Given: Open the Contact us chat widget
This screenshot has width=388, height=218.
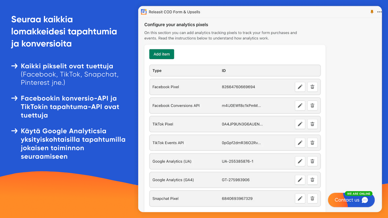Looking at the screenshot, I should pyautogui.click(x=351, y=200).
